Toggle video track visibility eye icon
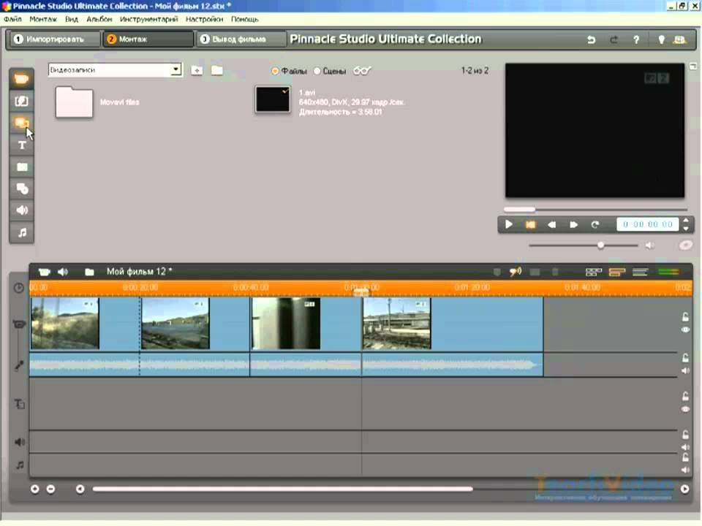702x526 pixels. click(x=685, y=329)
